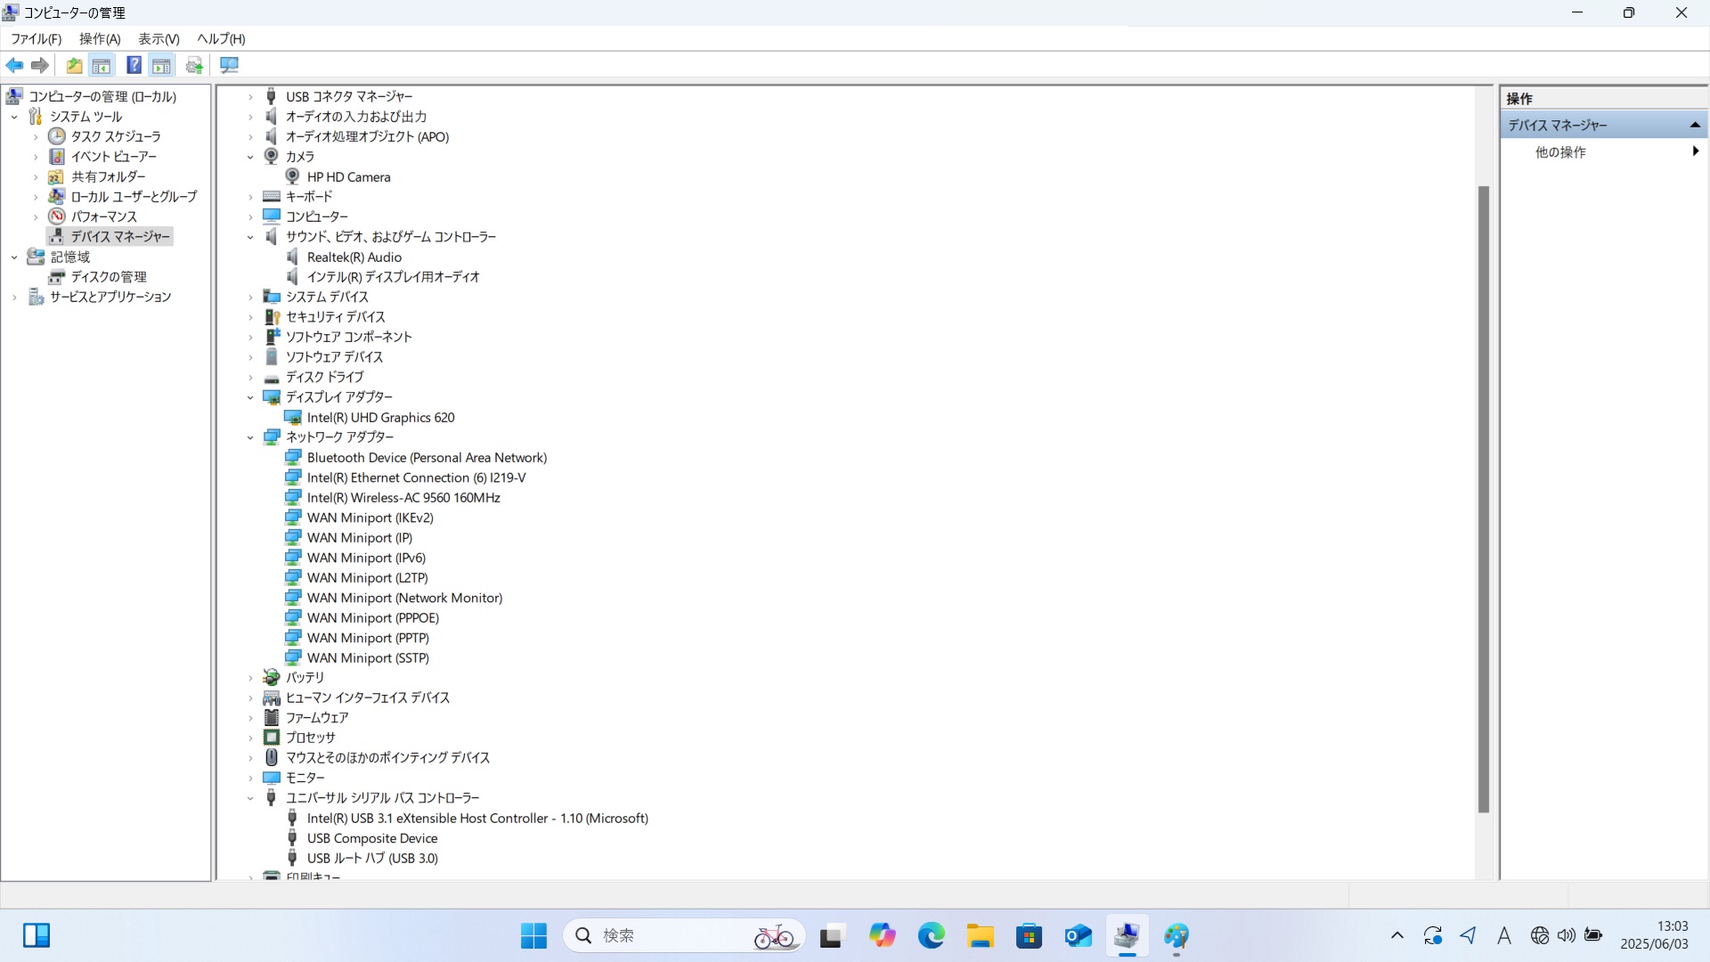Open Microsoft Store from the taskbar
The width and height of the screenshot is (1710, 962).
(x=1029, y=935)
